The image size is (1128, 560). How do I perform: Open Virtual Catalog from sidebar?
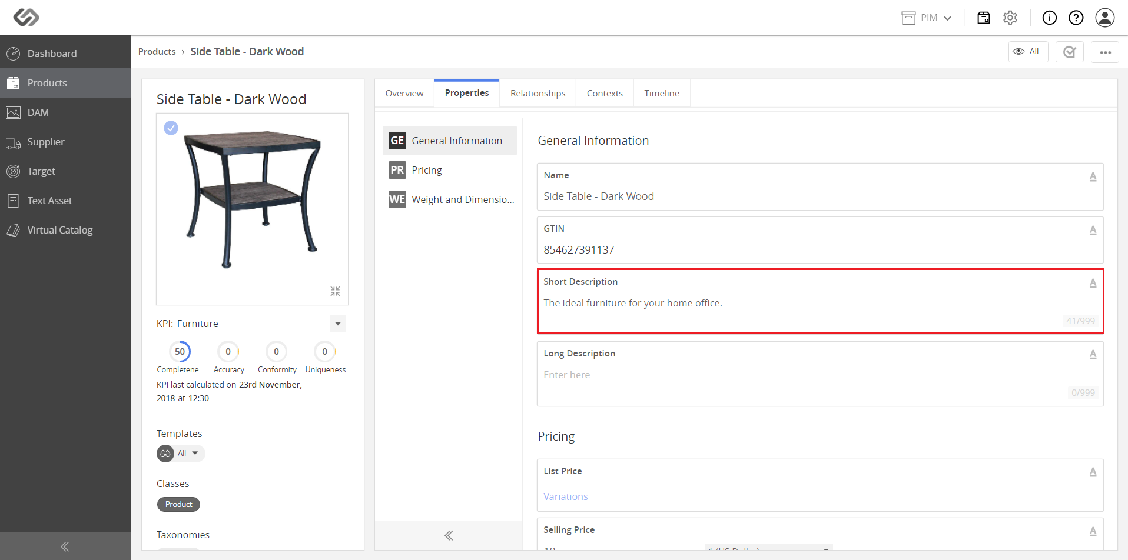click(x=65, y=230)
